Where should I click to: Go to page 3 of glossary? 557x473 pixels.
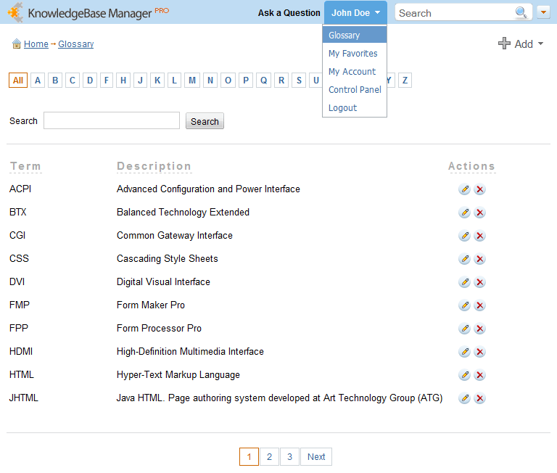289,456
